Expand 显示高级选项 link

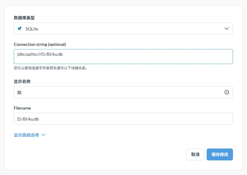[26, 135]
